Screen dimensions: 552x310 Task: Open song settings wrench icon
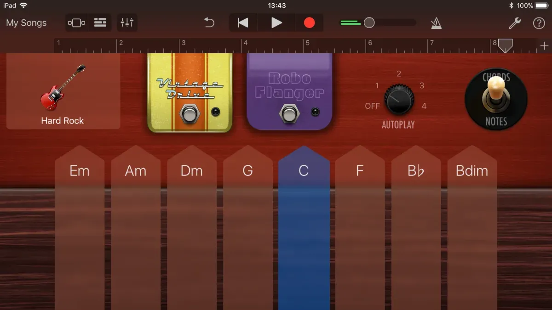point(515,23)
